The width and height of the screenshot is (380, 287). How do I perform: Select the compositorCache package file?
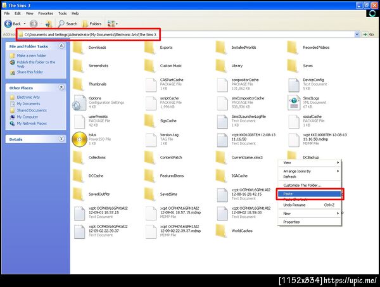click(x=222, y=85)
